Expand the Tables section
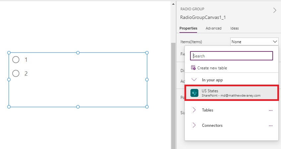 point(194,110)
